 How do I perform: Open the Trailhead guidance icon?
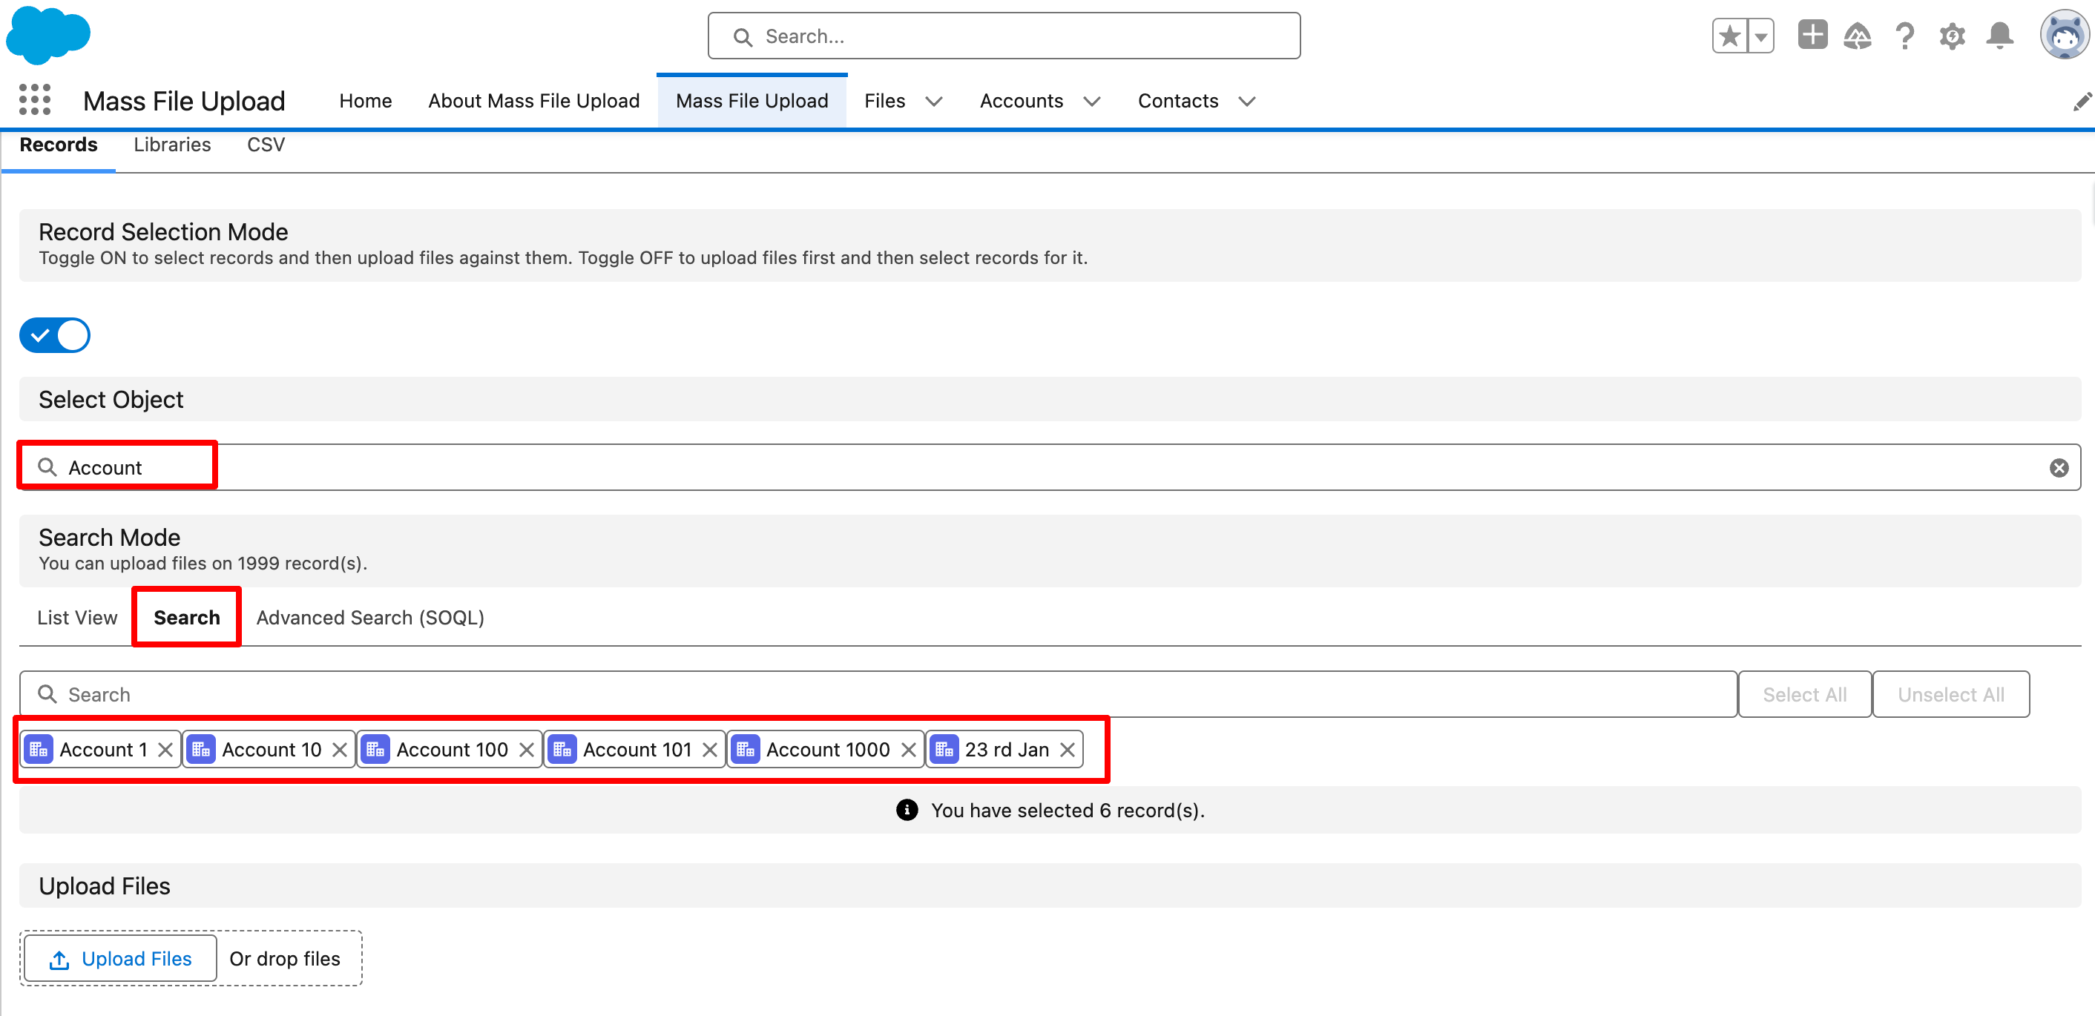pyautogui.click(x=1858, y=36)
